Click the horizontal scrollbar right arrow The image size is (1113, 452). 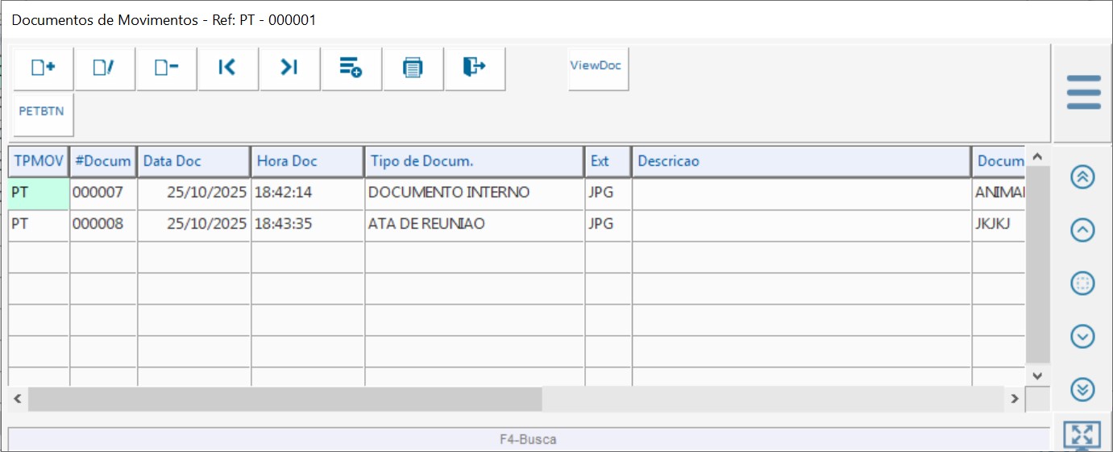(x=1015, y=399)
